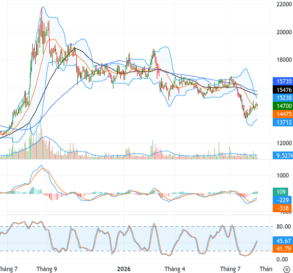Click the green 109 MACD histogram label
Screen dimensions: 293x273
pyautogui.click(x=280, y=192)
